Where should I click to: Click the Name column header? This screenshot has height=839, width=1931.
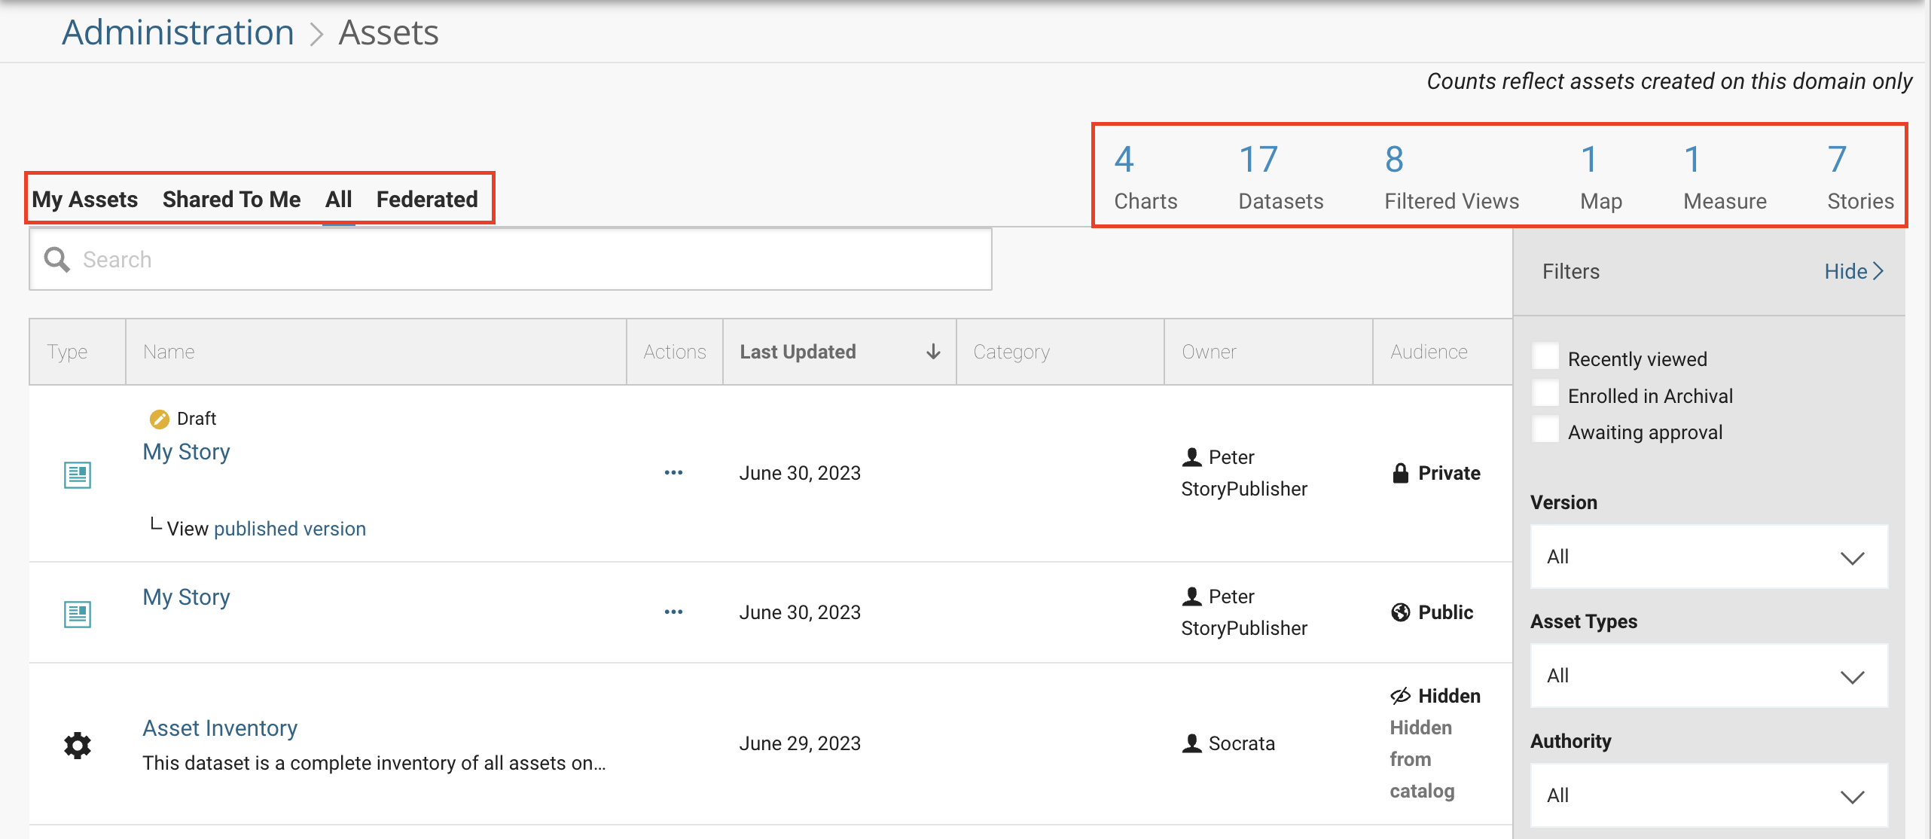376,352
